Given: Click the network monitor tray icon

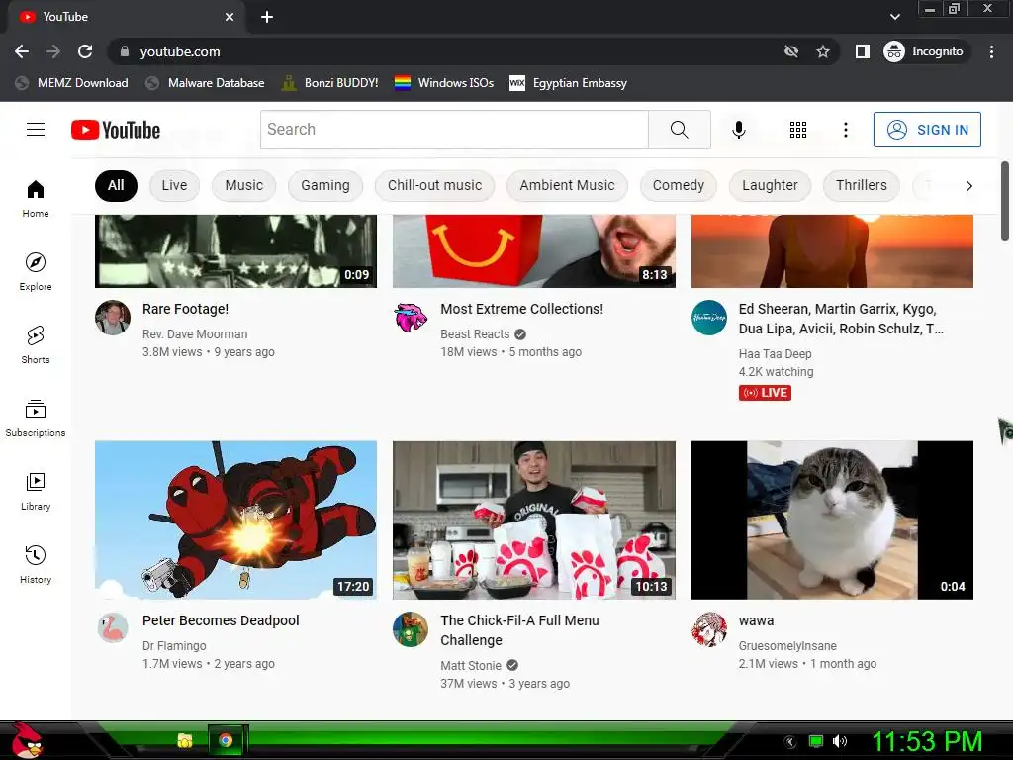Looking at the screenshot, I should 816,741.
